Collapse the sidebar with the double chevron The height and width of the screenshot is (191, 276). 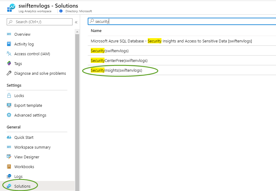coord(76,22)
